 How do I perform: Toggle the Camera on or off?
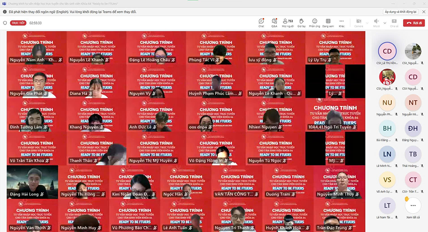pos(358,22)
